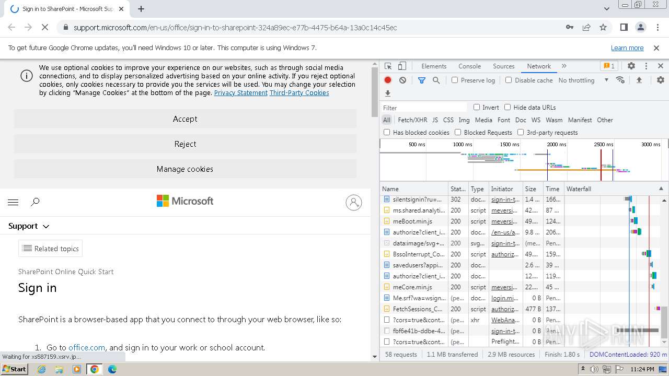Expand the Support dropdown menu
This screenshot has width=669, height=376.
pyautogui.click(x=29, y=226)
